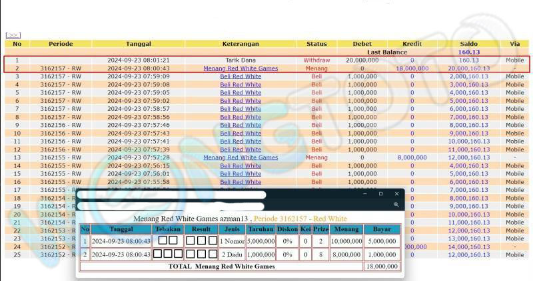
Task: Click the 18,000,000 Kredit value in row 2
Action: coord(411,68)
